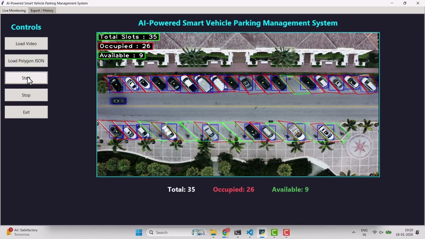Screen dimensions: 425x239
Task: Exit the application via Exit button
Action: (26, 112)
